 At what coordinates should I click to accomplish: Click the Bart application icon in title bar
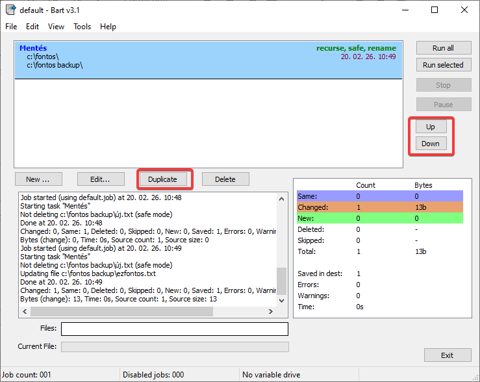(10, 10)
